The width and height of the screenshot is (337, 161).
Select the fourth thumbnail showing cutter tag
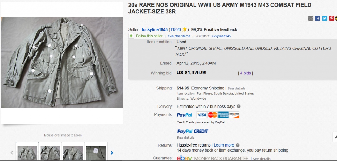point(96,153)
